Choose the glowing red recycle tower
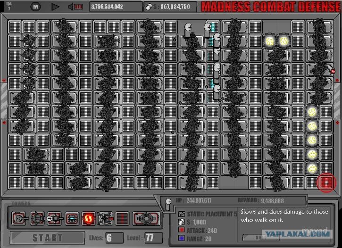Screen dimensions: 342x248 (x=88, y=218)
